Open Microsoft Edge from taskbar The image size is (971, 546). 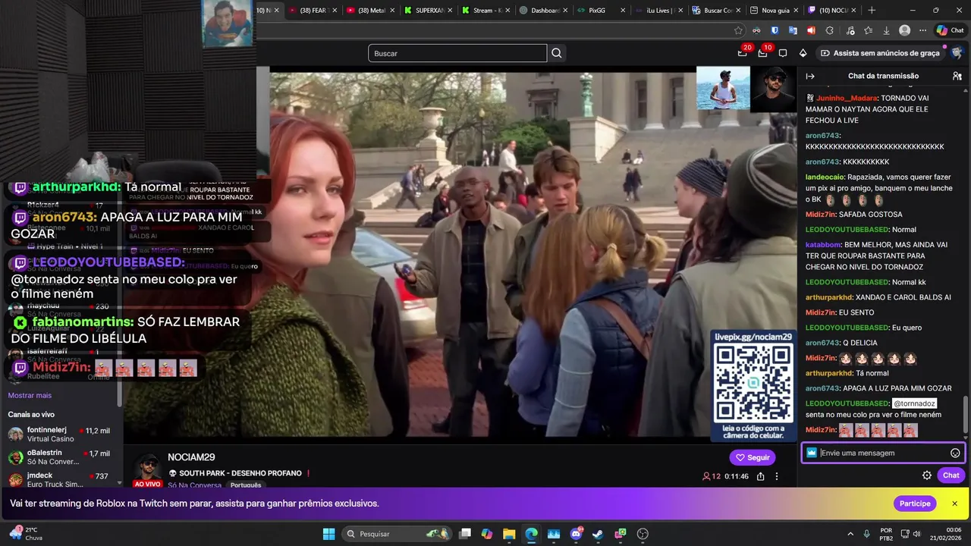[x=531, y=534]
